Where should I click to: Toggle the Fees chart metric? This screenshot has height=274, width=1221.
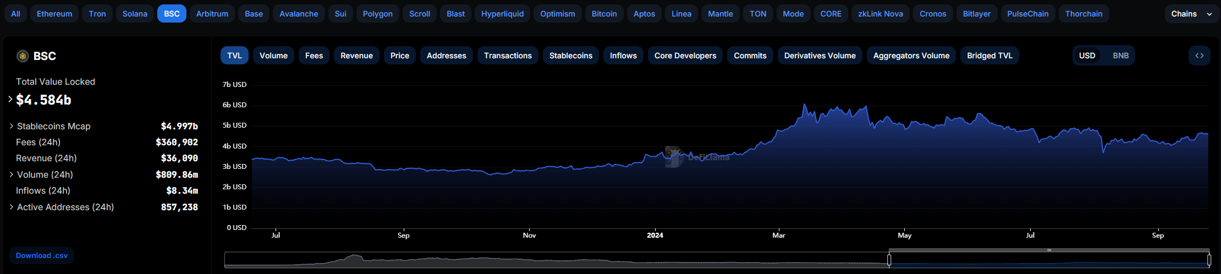(314, 56)
